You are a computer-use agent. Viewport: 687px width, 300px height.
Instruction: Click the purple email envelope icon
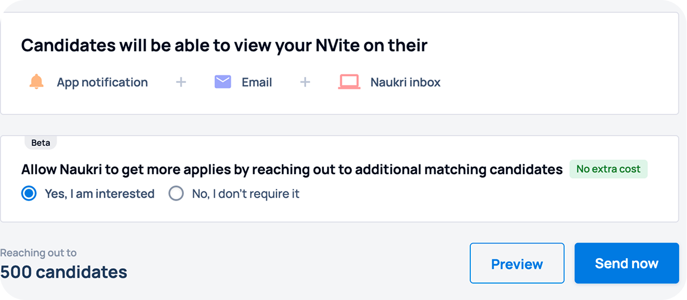coord(223,82)
